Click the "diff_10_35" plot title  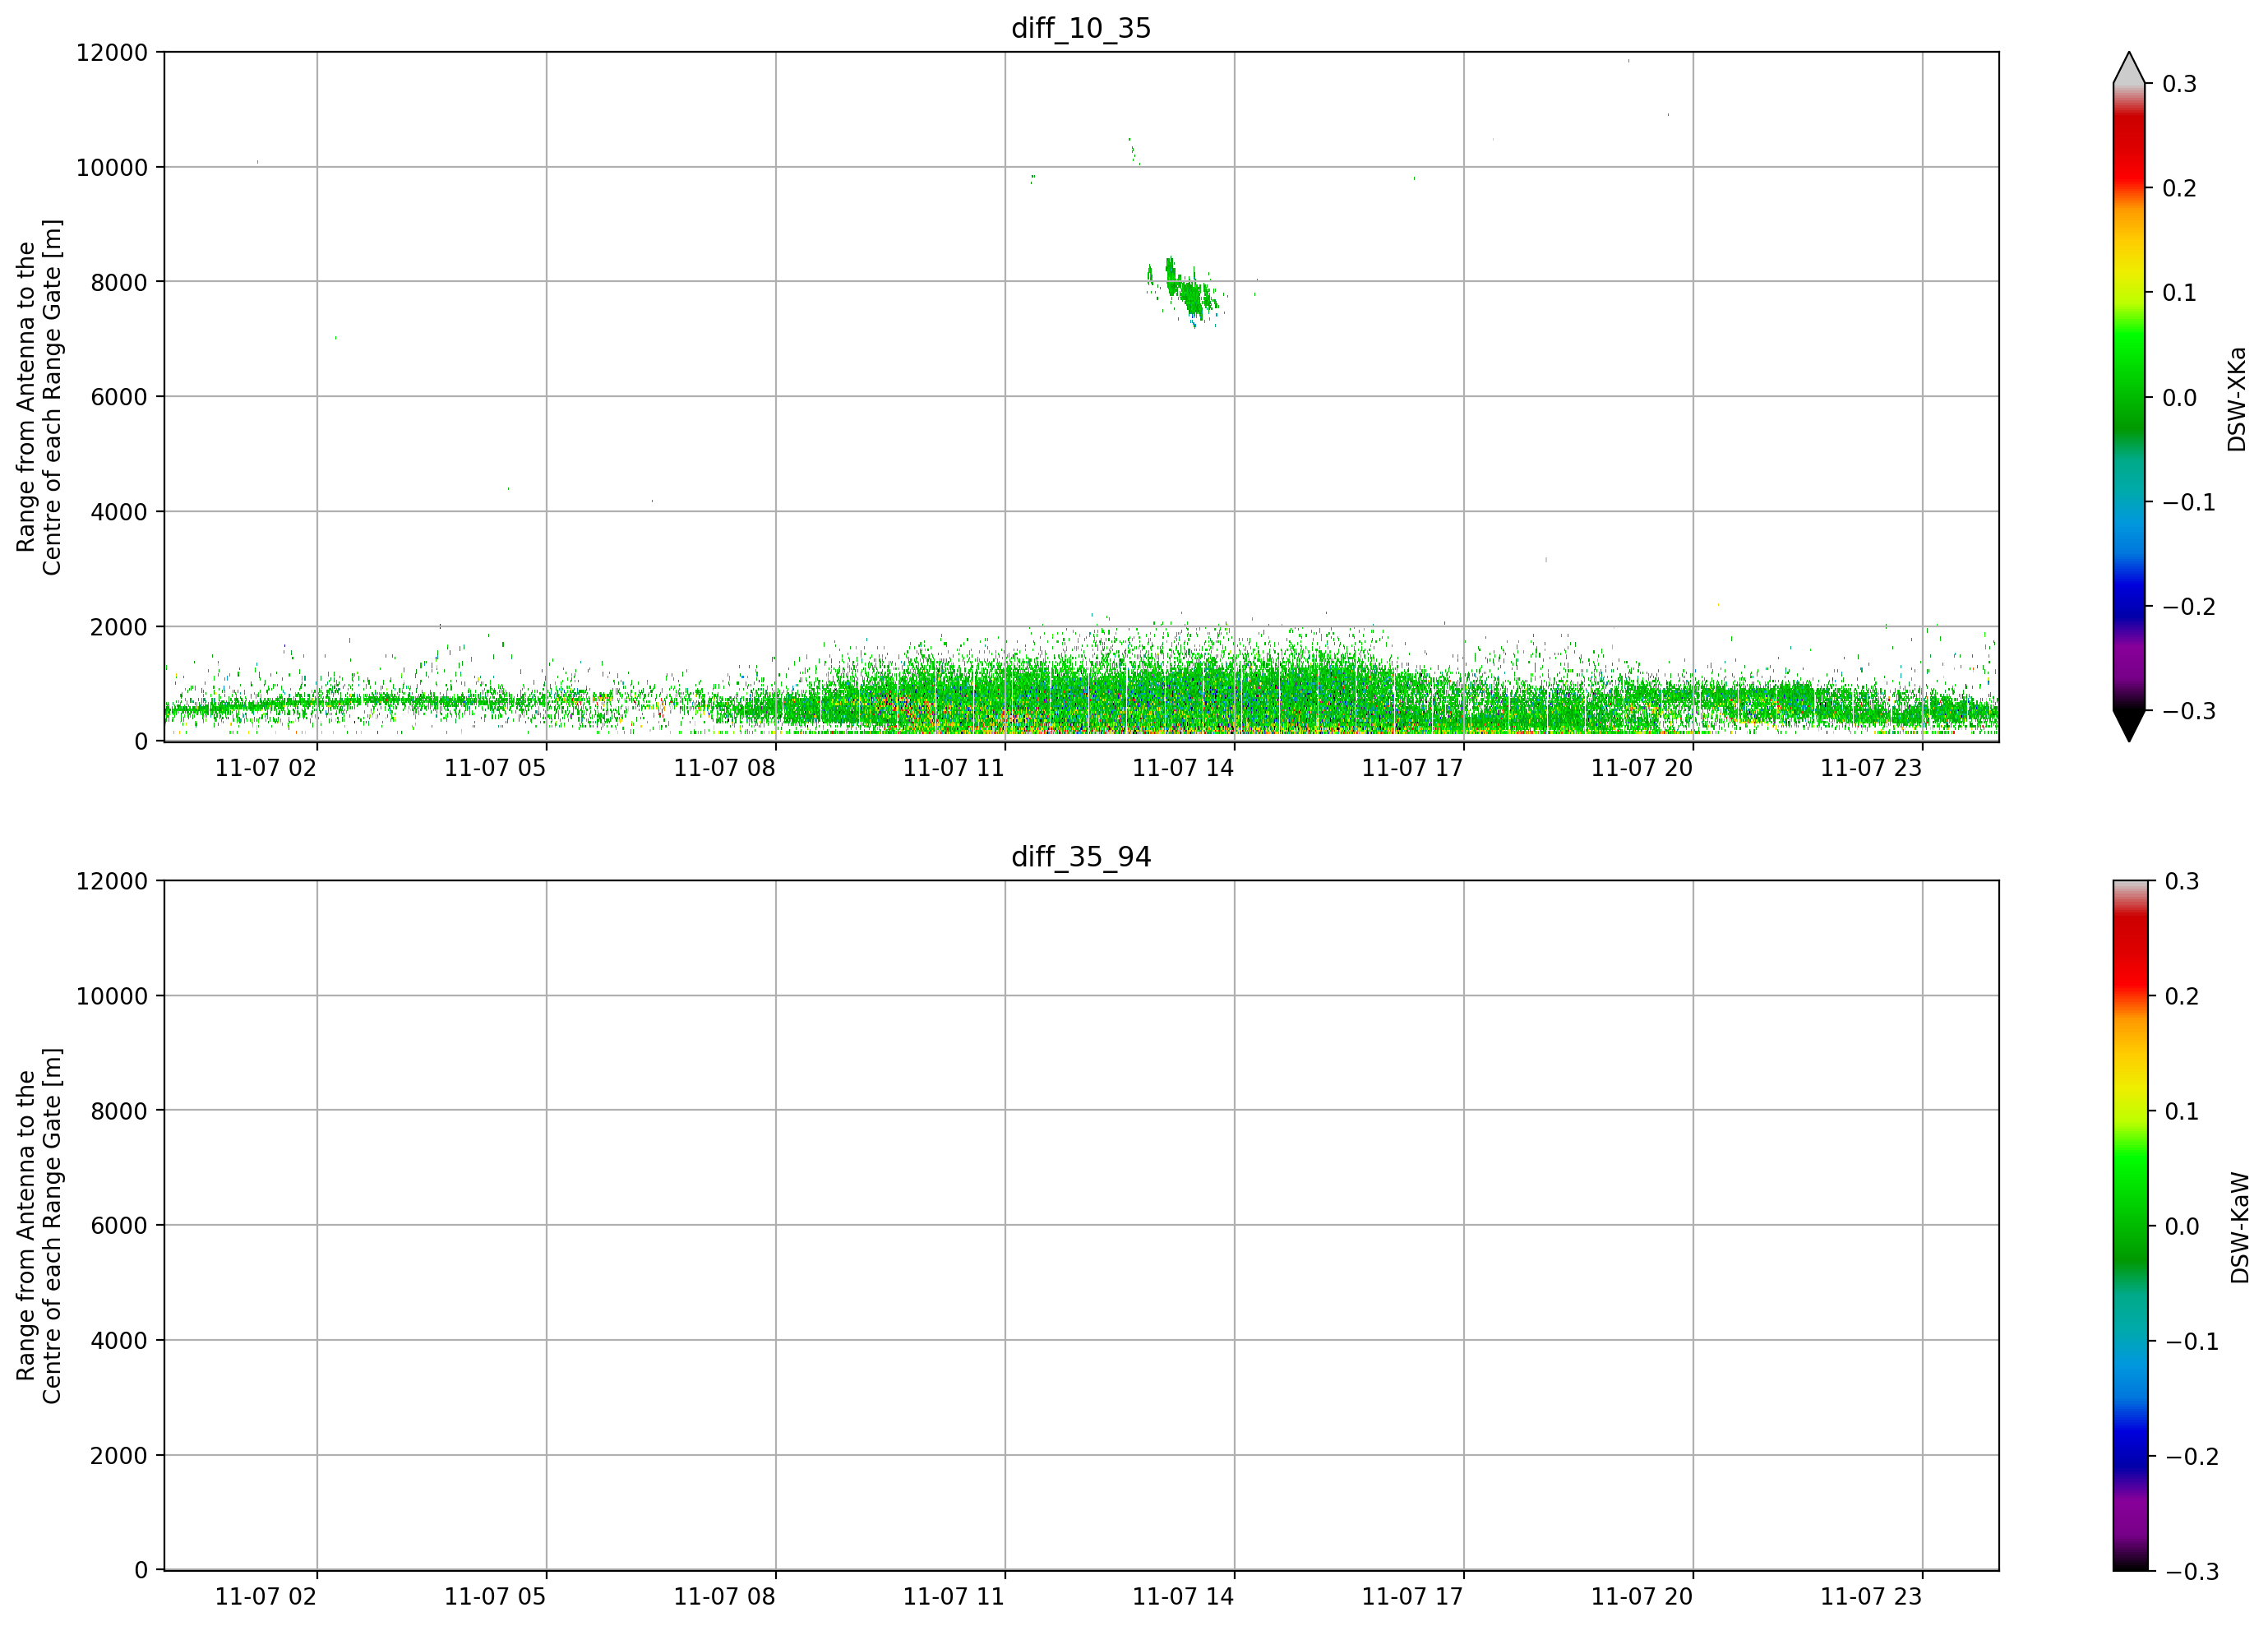(1081, 28)
